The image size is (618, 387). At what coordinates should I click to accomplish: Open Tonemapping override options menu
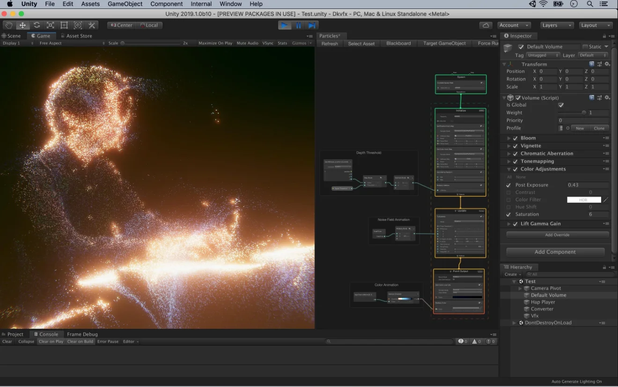point(606,161)
